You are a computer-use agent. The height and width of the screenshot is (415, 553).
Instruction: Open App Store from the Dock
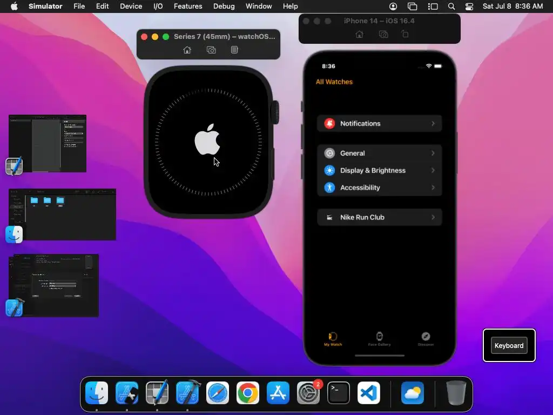(278, 393)
